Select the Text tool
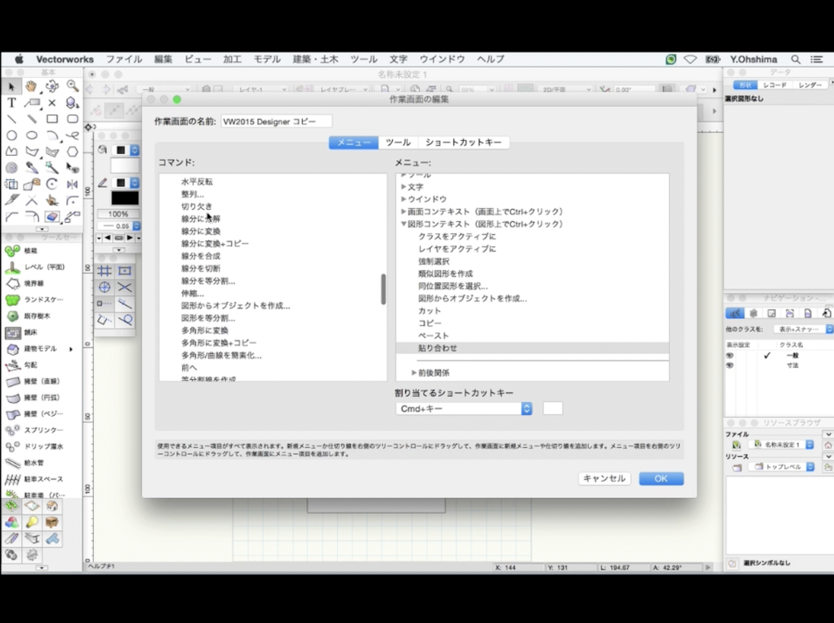This screenshot has width=834, height=623. click(12, 103)
